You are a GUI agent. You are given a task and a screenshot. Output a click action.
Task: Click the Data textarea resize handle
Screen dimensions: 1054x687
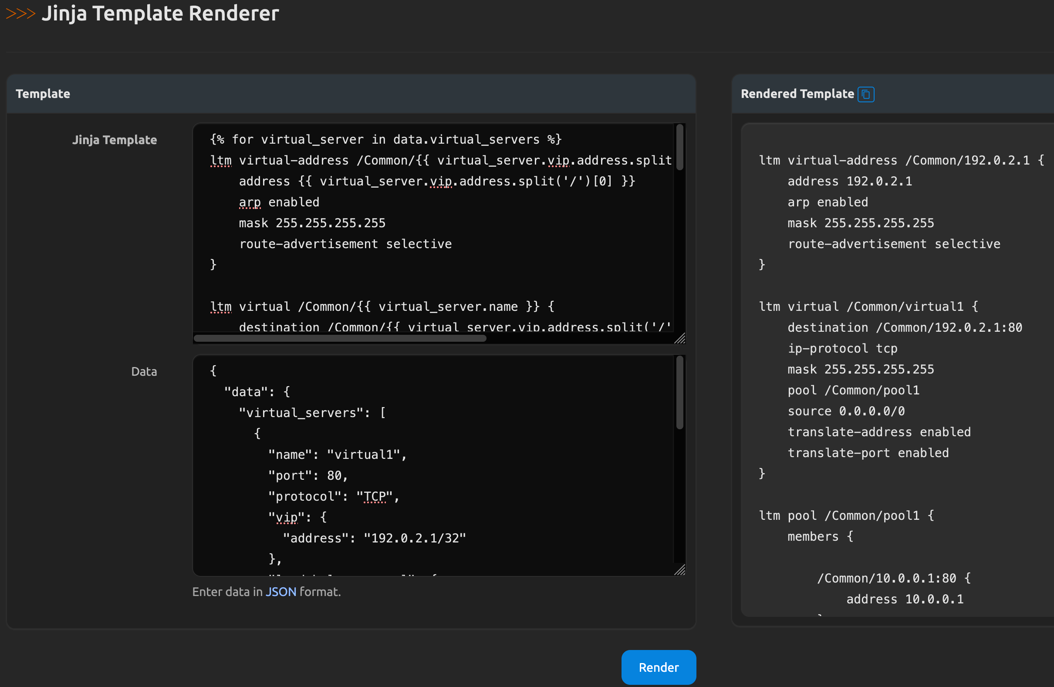(680, 570)
